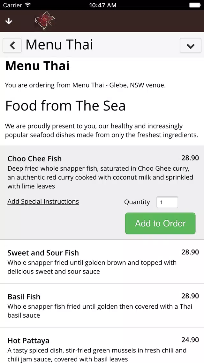The height and width of the screenshot is (363, 204).
Task: Tap the bold Menu Thai heading
Action: pyautogui.click(x=37, y=66)
